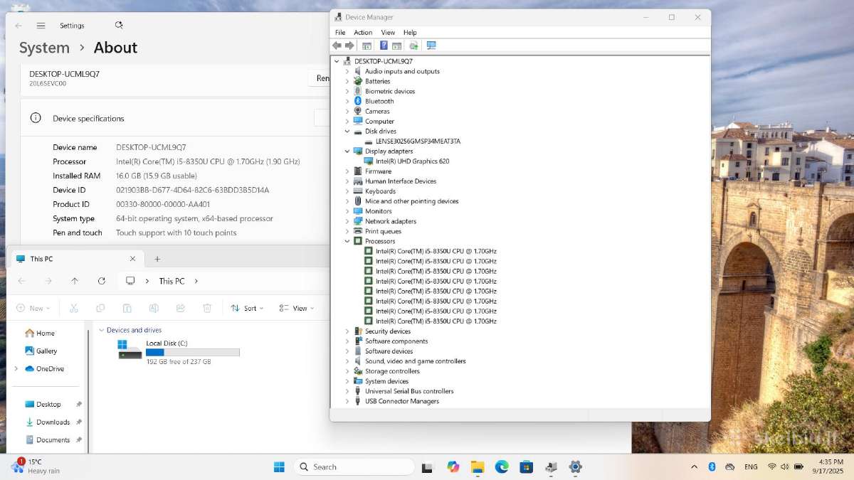Open Gallery in the navigation pane
Image resolution: width=854 pixels, height=480 pixels.
tap(41, 351)
